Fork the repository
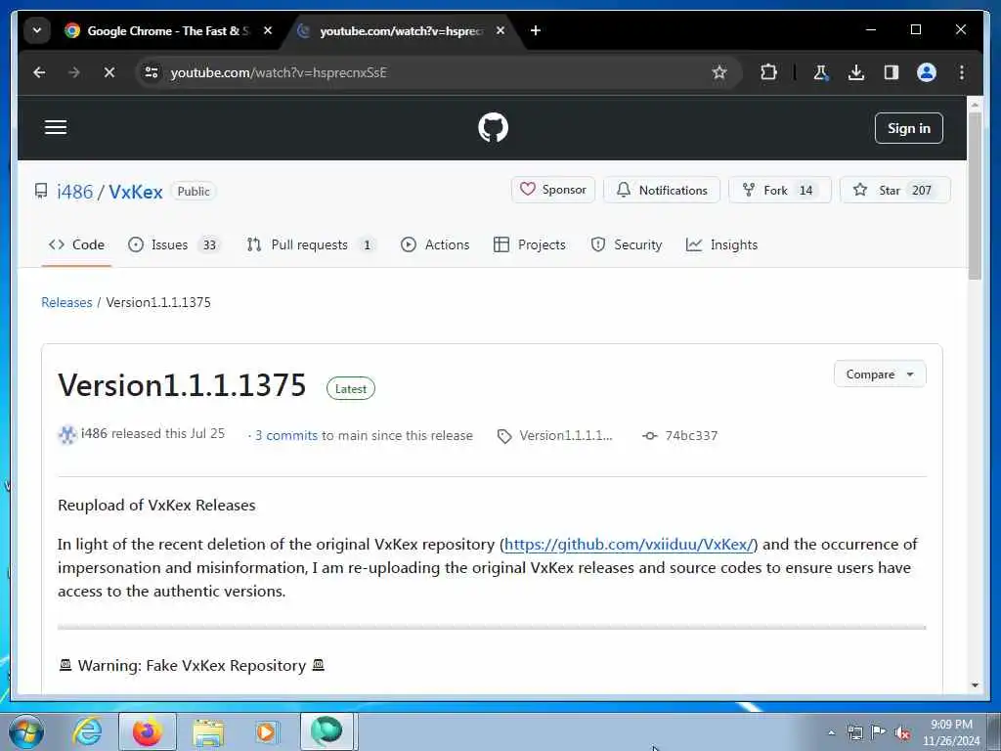The width and height of the screenshot is (1001, 751). pos(779,190)
